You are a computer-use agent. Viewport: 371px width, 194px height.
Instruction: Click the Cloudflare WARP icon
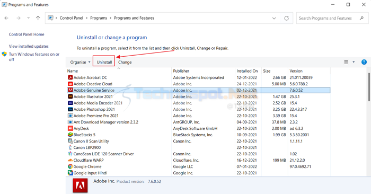click(x=70, y=160)
